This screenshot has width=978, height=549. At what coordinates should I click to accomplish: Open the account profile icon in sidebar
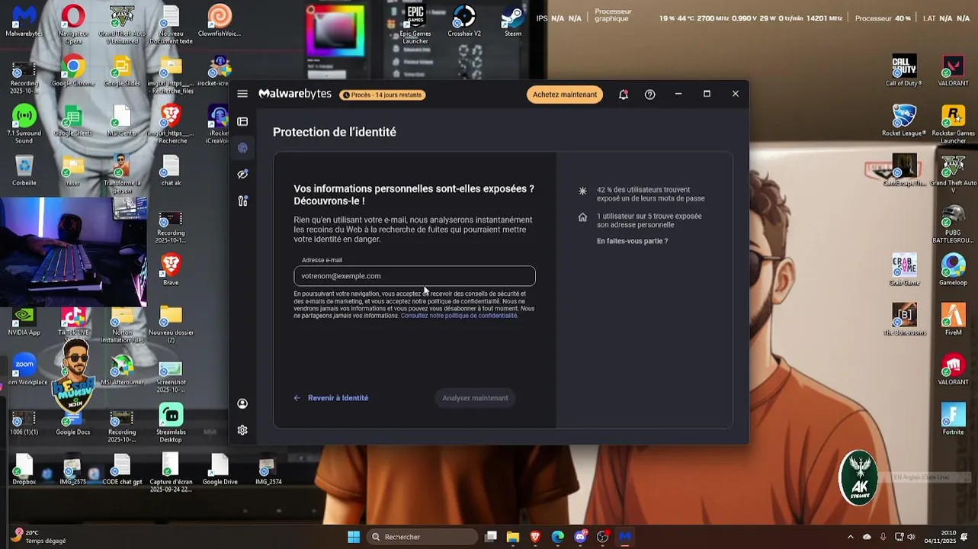[x=242, y=403]
